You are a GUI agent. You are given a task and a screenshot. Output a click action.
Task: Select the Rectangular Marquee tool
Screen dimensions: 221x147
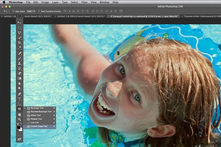pyautogui.click(x=19, y=28)
